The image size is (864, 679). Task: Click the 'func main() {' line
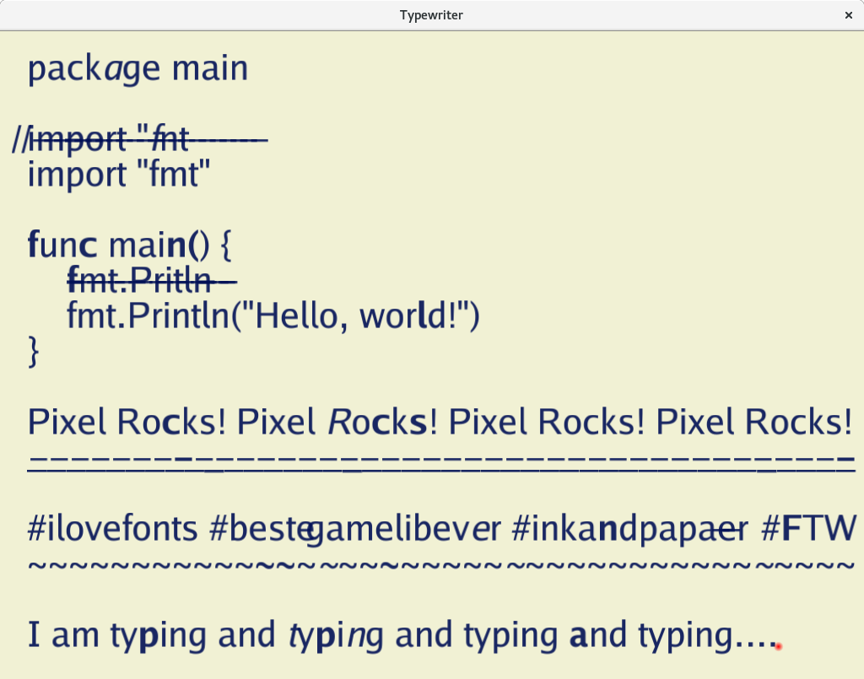point(129,245)
